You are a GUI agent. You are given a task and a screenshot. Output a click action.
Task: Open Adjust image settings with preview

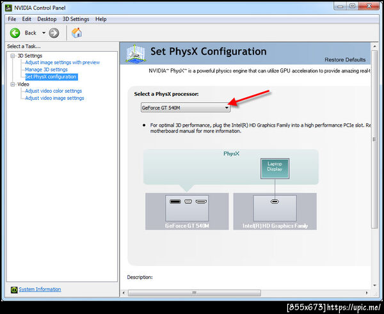click(62, 63)
